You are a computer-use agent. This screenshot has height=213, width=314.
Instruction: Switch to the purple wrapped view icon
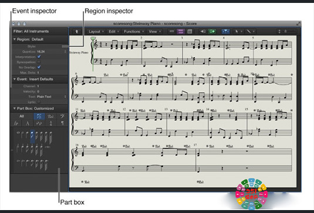point(181,31)
